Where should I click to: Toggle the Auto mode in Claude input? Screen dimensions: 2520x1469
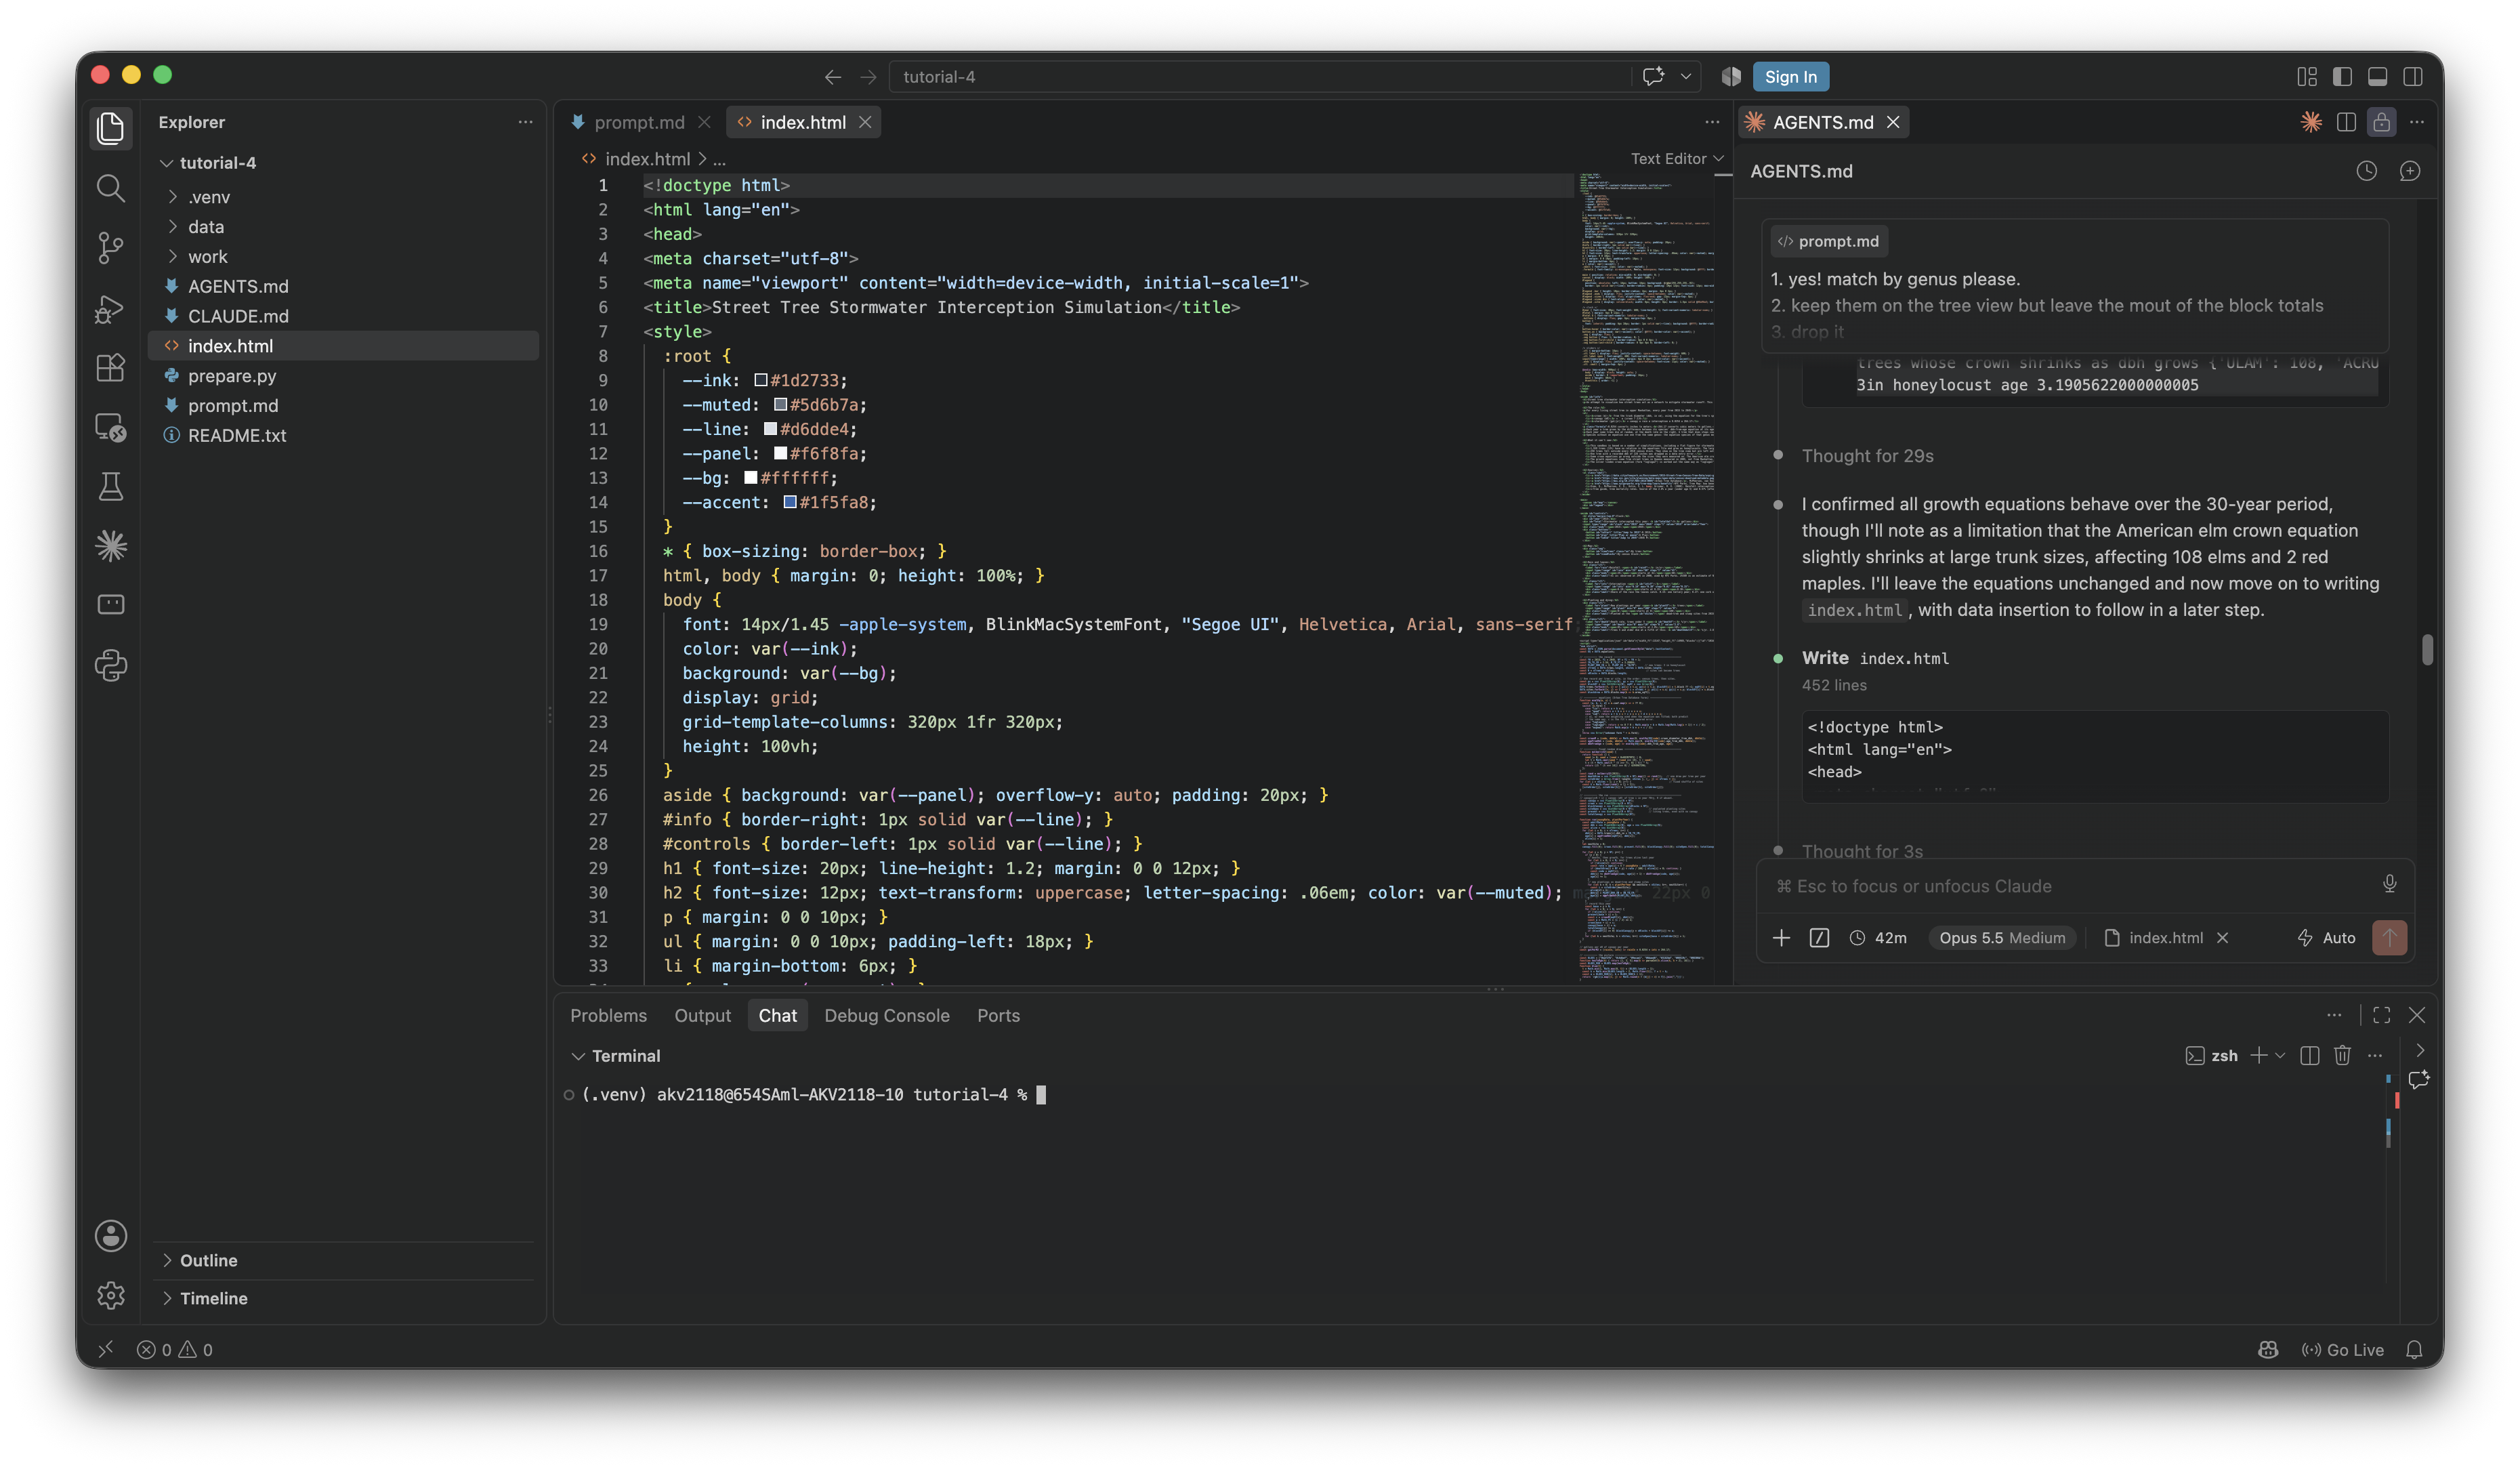tap(2327, 937)
